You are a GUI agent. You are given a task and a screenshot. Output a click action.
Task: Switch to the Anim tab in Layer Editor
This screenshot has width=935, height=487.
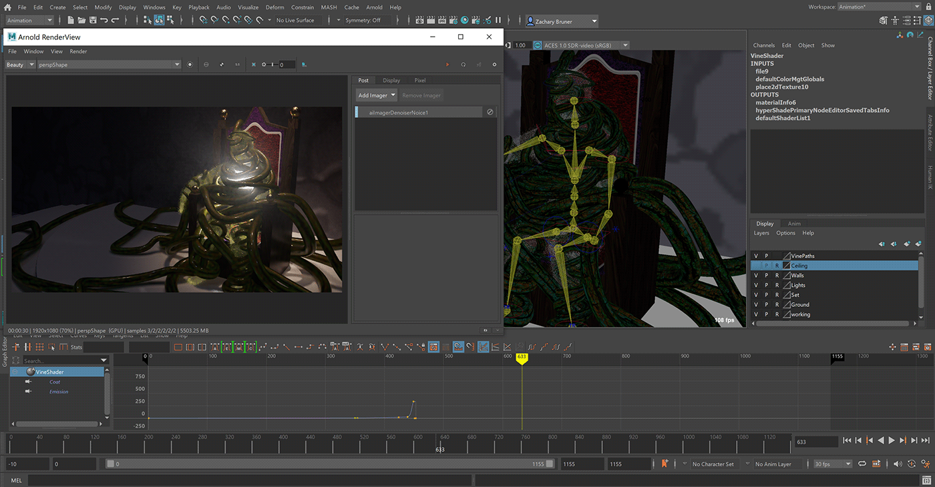[x=794, y=223]
